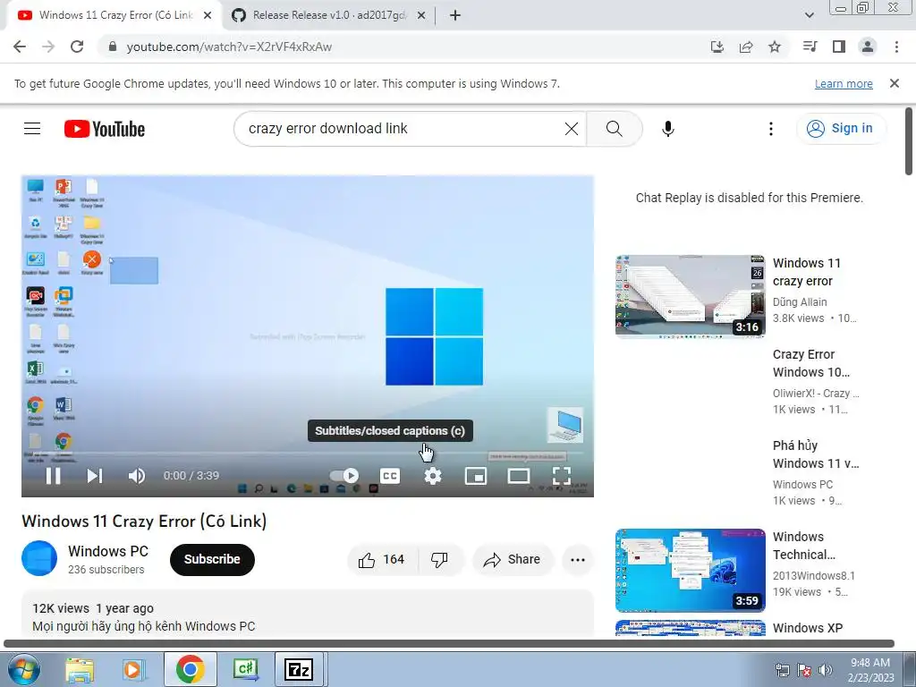The width and height of the screenshot is (916, 687).
Task: Pause the video
Action: click(53, 476)
